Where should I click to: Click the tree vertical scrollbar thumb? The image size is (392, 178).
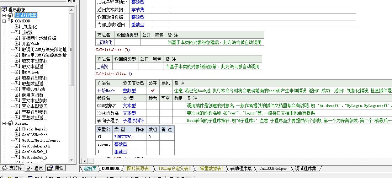[71, 49]
